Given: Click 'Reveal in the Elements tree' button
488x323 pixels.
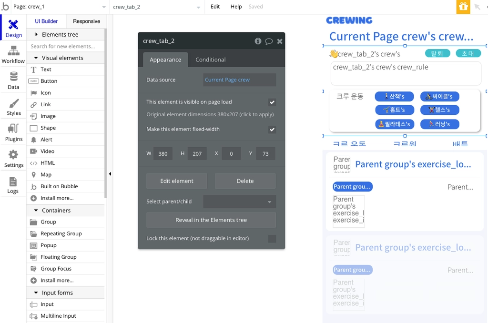Looking at the screenshot, I should (211, 220).
